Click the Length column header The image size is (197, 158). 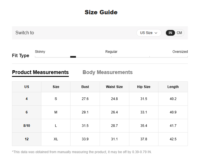pos(173,87)
